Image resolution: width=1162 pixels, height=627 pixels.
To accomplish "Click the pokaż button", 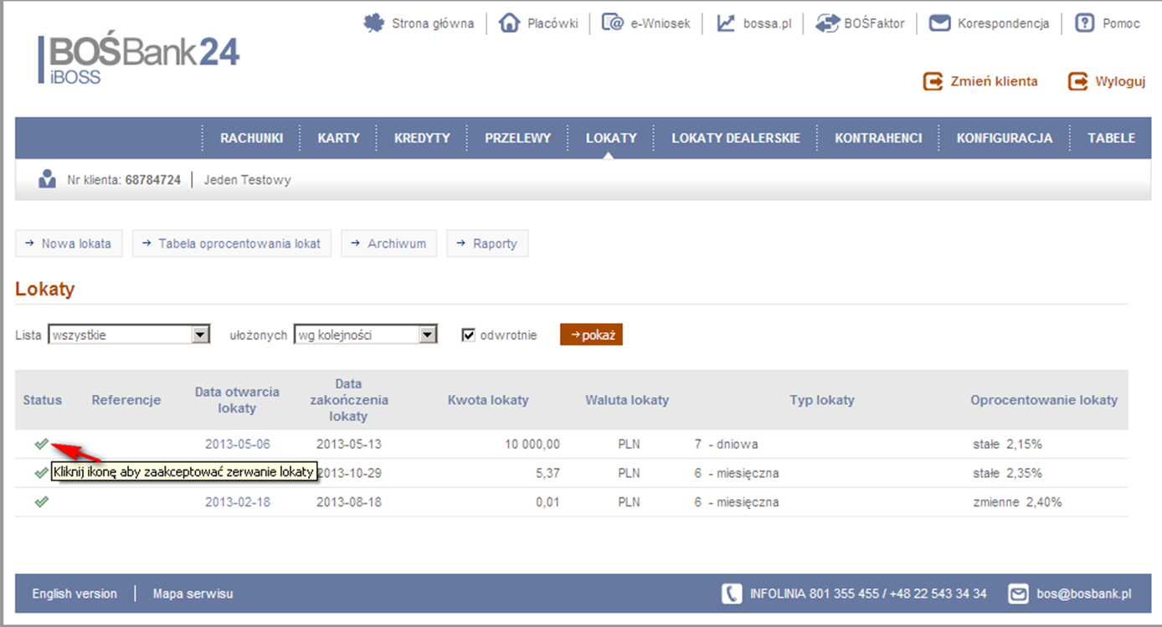I will pos(591,335).
